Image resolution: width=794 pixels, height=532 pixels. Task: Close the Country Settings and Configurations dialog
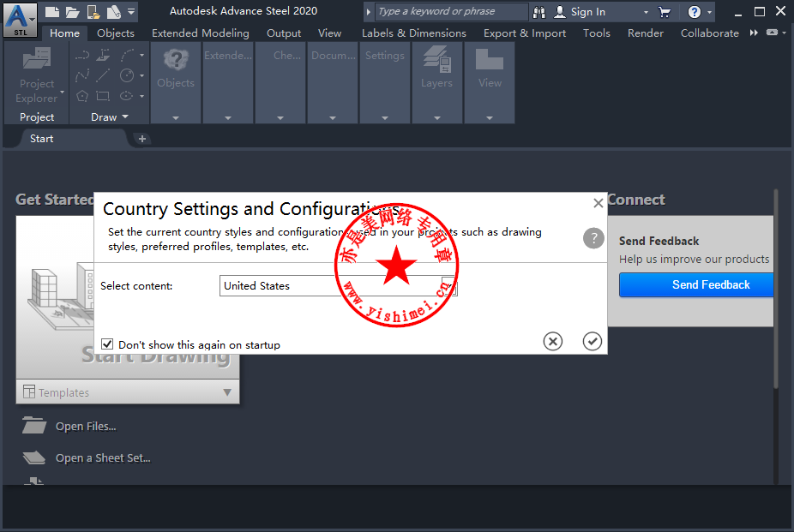tap(598, 203)
